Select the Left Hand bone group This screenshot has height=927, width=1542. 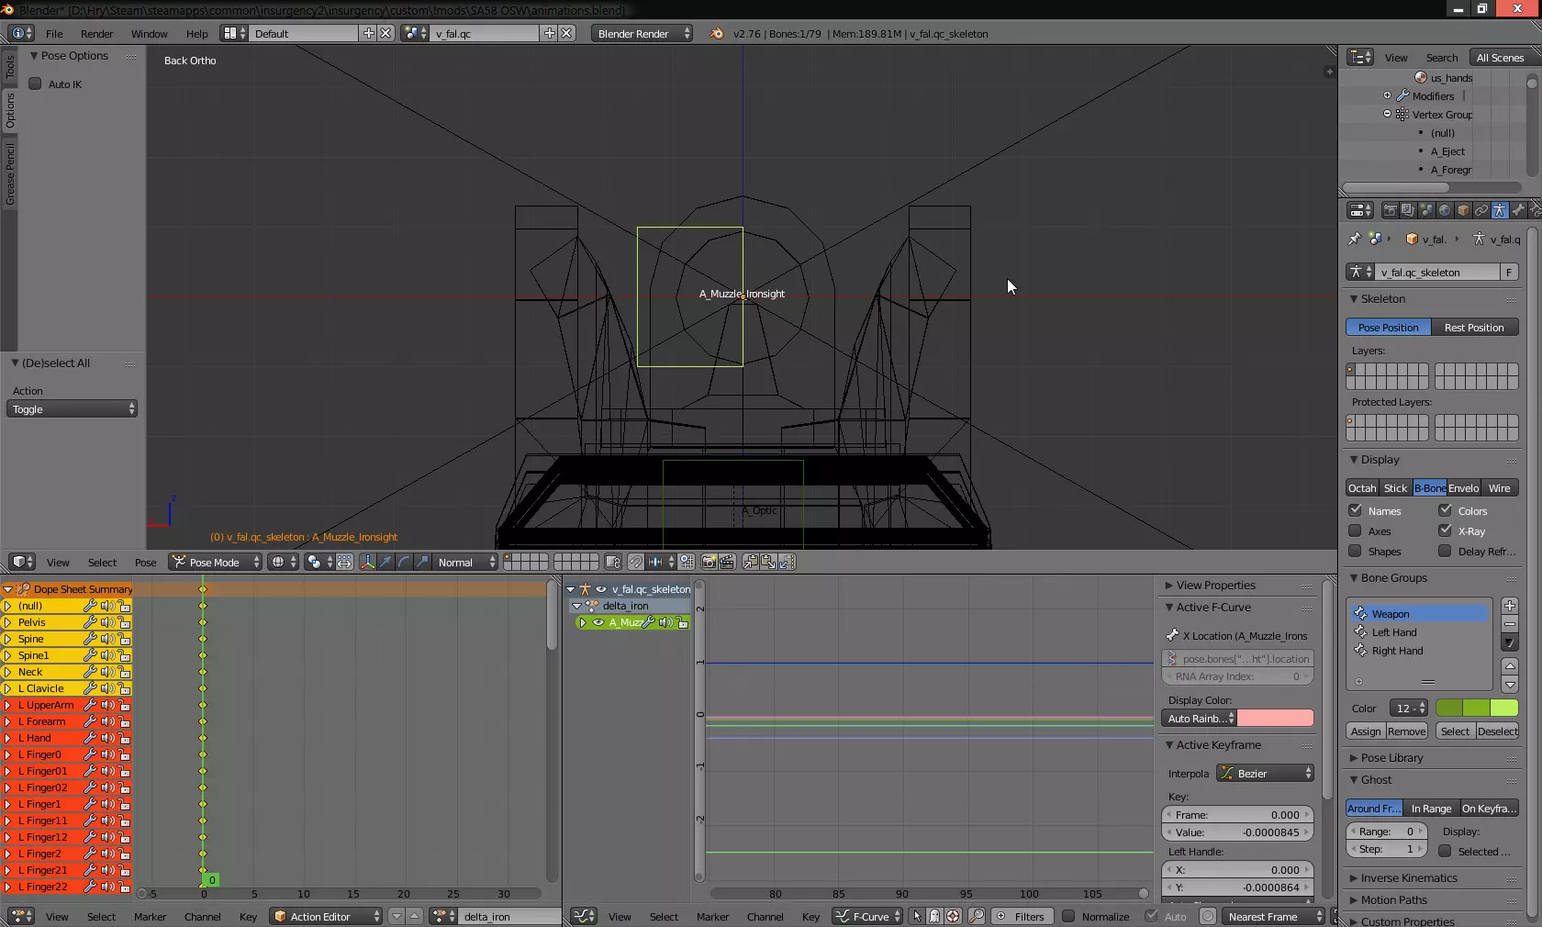coord(1394,632)
